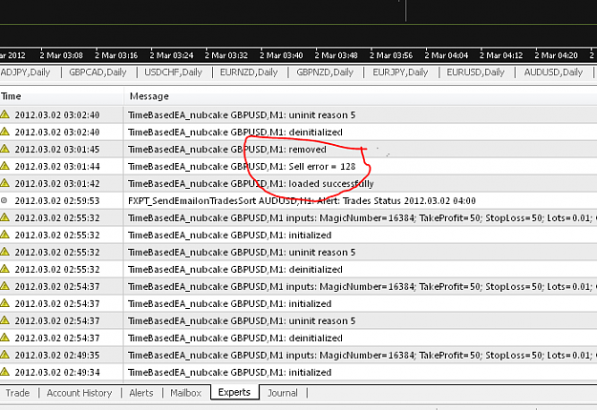Select 02:49:35 inputs MagicNumber message

coord(362,356)
